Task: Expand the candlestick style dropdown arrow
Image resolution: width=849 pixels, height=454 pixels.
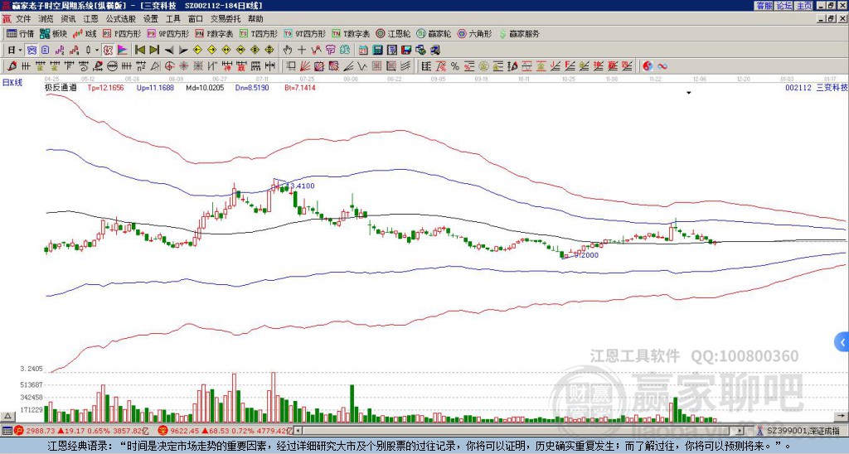Action: 97,51
